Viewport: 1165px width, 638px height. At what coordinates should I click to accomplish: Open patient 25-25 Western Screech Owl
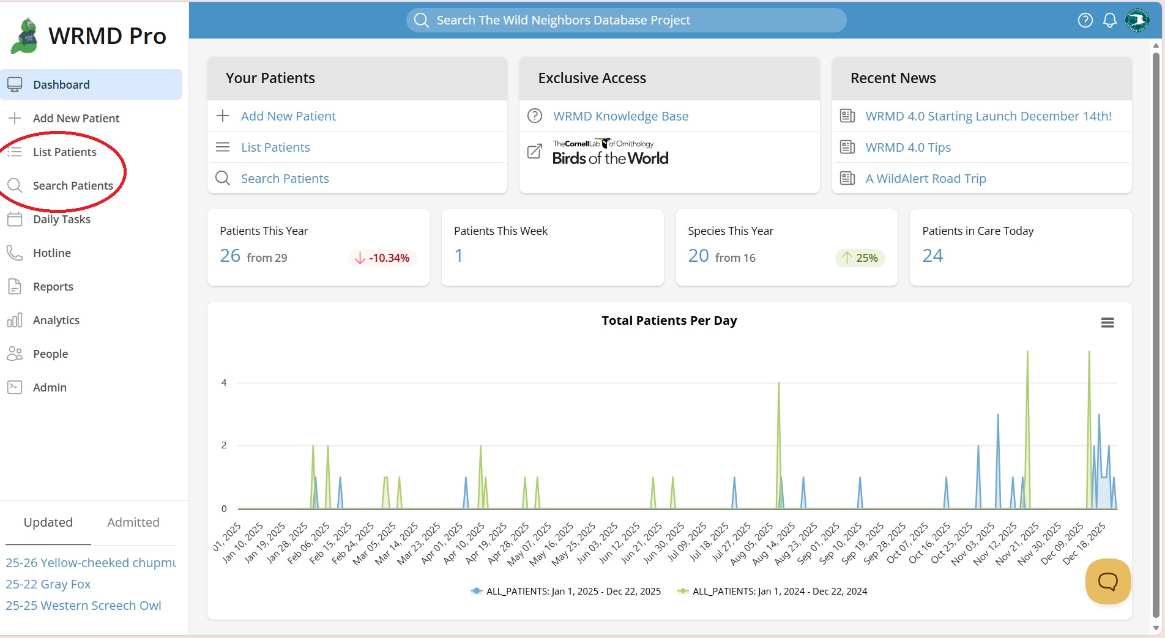[x=84, y=605]
